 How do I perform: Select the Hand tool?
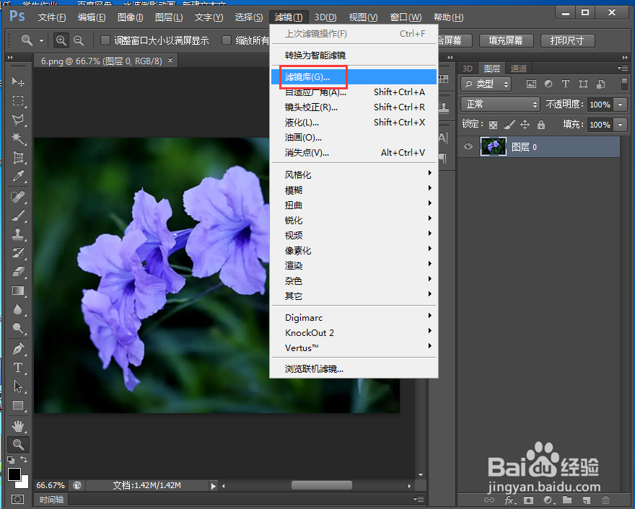click(x=18, y=426)
